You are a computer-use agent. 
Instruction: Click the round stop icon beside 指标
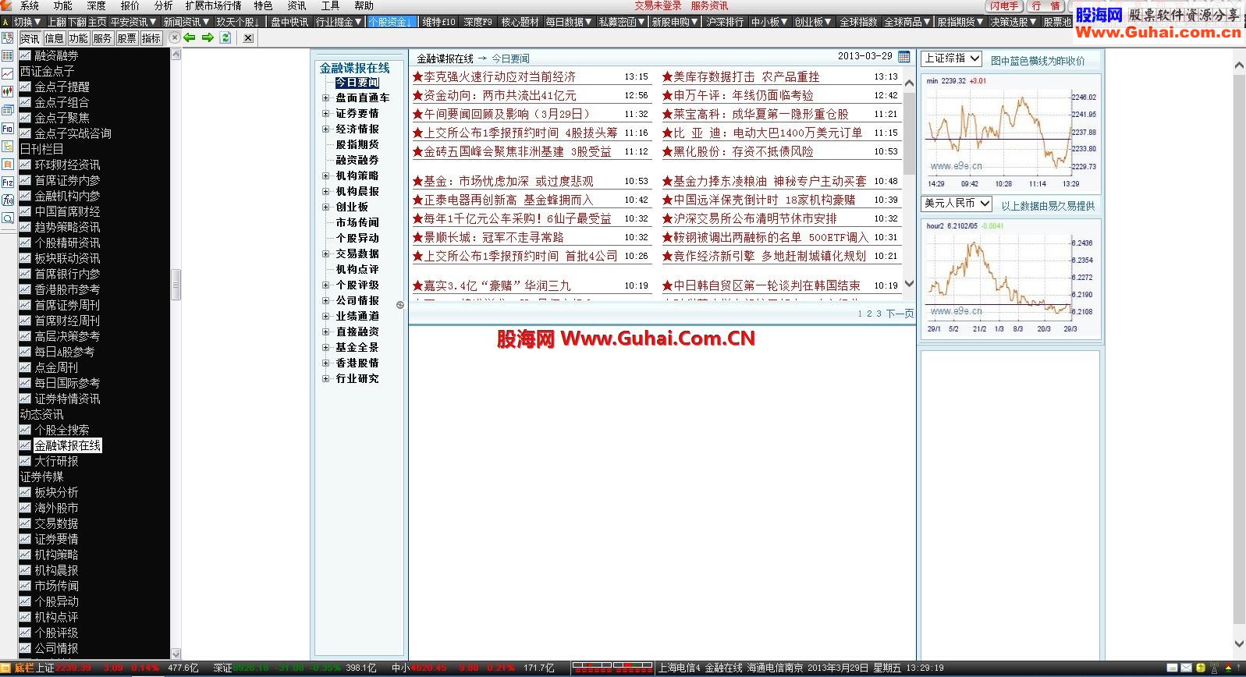[174, 37]
